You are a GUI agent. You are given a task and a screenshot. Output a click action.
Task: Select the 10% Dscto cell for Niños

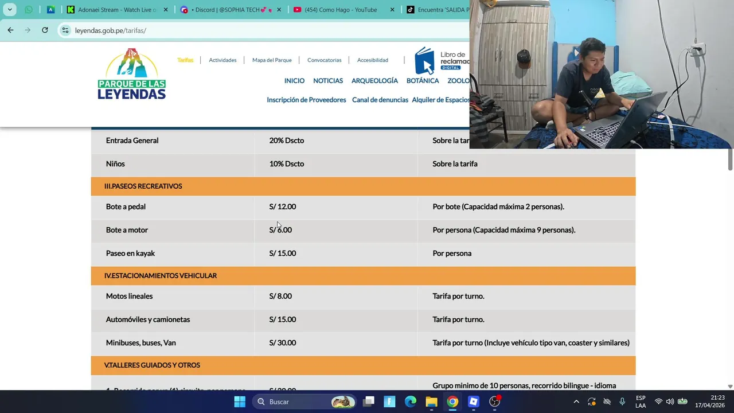tap(287, 164)
